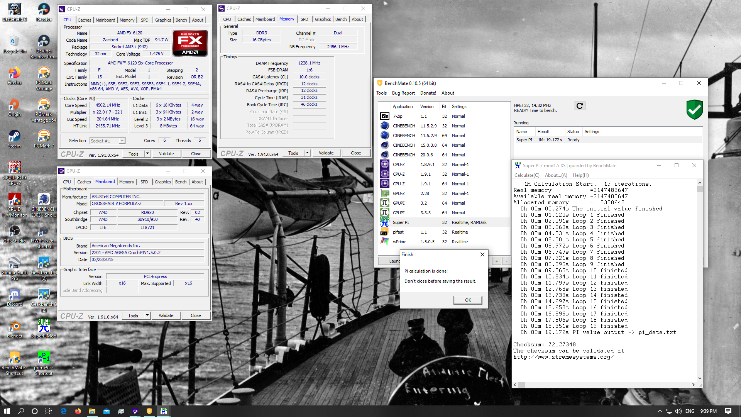Open Recycle Bin on desktop
Screen dimensions: 741x417
(15, 44)
